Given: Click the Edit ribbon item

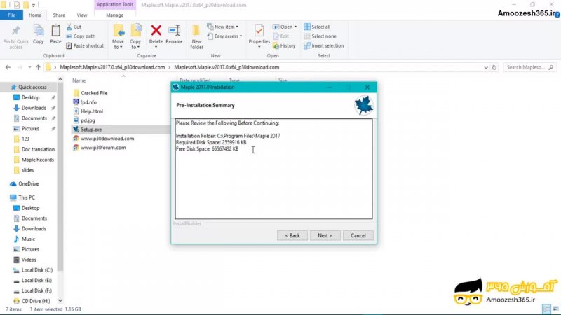Looking at the screenshot, I should [x=281, y=36].
